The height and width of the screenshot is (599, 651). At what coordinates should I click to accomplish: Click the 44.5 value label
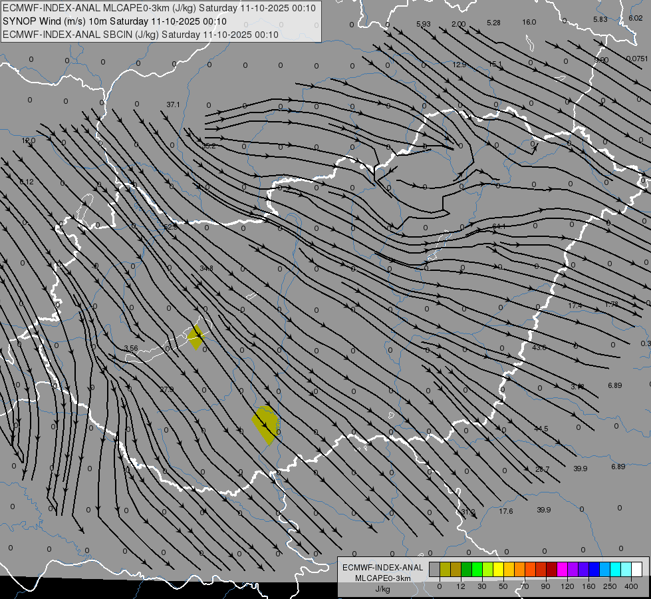541,429
